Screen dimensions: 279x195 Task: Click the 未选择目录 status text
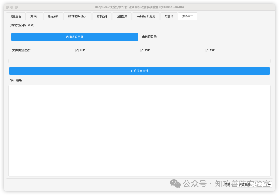pyautogui.click(x=149, y=37)
